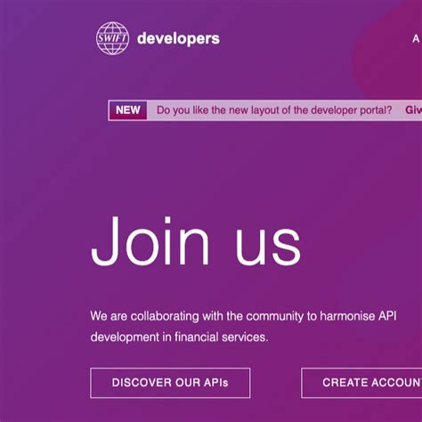
Task: Click the SWIFT globe logo icon
Action: 112,38
